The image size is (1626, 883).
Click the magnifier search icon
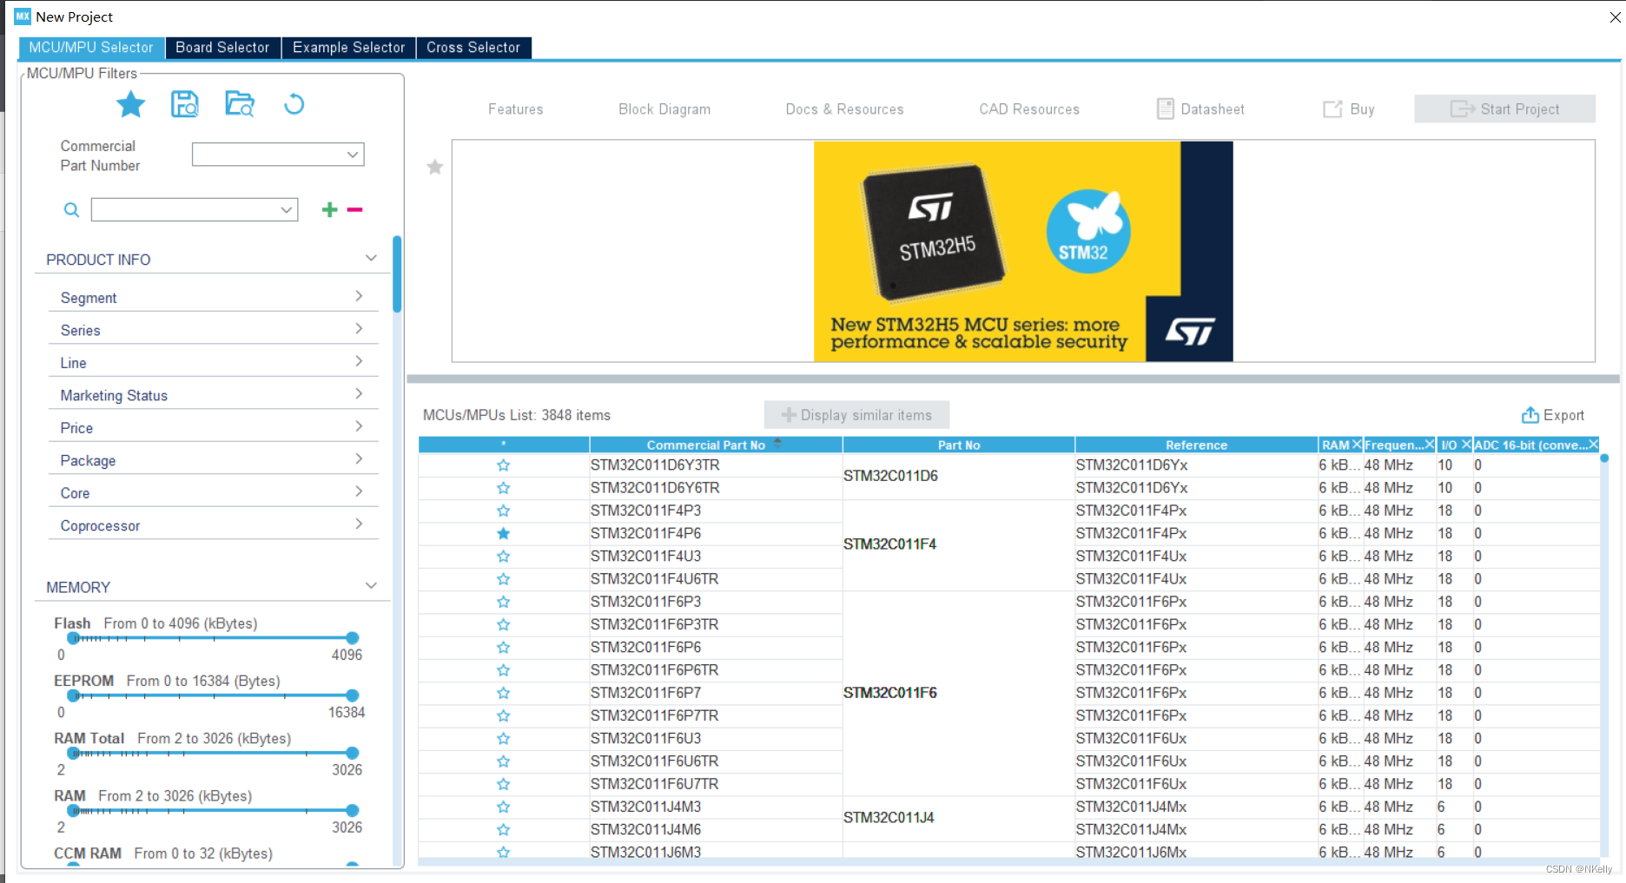pos(71,210)
